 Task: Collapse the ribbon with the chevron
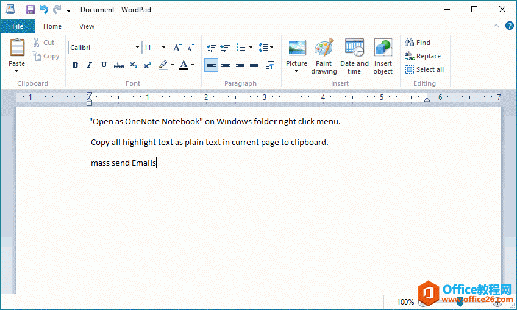click(x=496, y=26)
